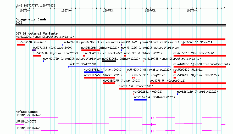Select nsv5434036 (ByrskaBishop2022) label
The width and height of the screenshot is (233, 134).
click(196, 75)
